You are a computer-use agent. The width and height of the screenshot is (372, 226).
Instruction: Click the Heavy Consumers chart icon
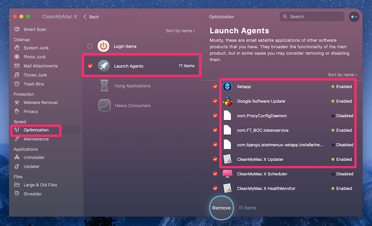(x=105, y=105)
